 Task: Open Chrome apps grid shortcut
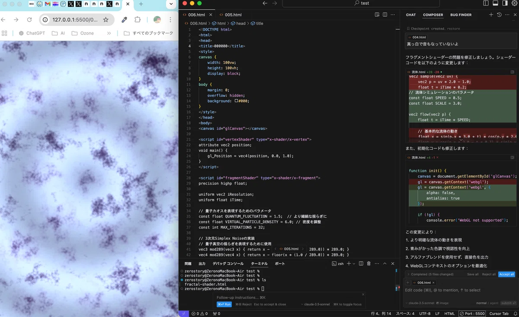coord(5,33)
